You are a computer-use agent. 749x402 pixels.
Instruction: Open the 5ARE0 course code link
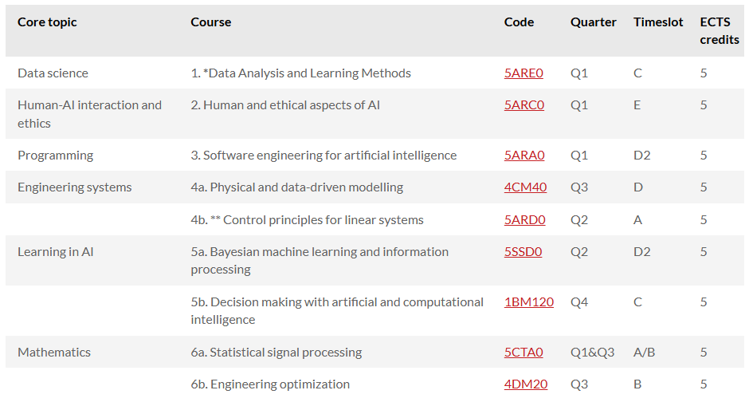[524, 73]
